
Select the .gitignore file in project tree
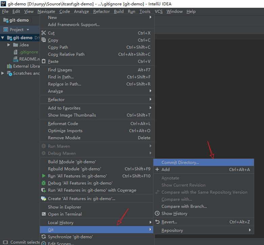coord(28,52)
